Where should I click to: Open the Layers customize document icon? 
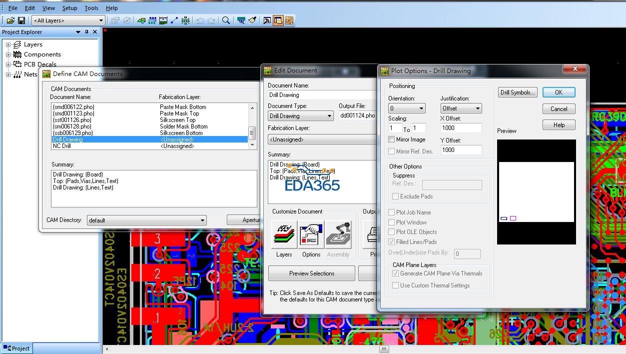pyautogui.click(x=284, y=235)
